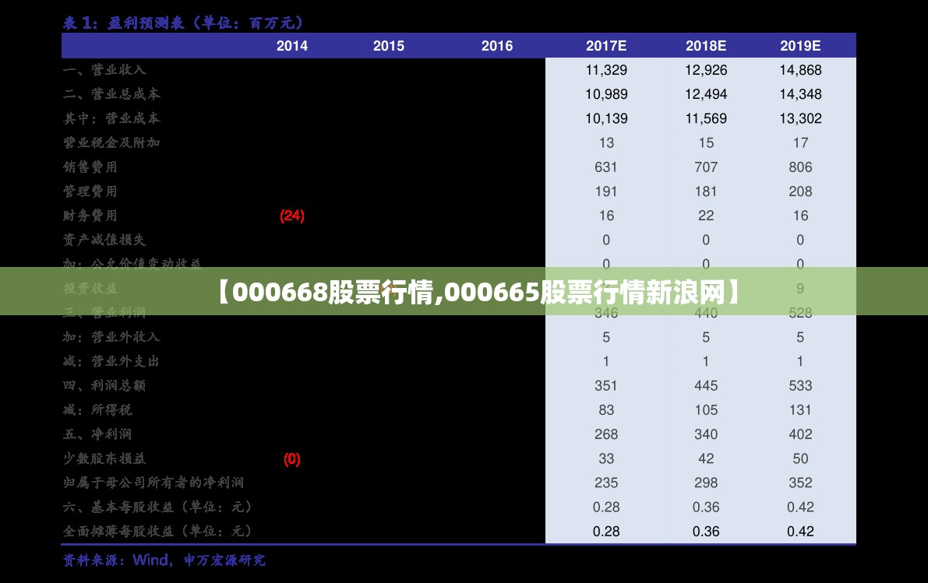
Task: Click the management expense value 208
Action: click(x=800, y=191)
